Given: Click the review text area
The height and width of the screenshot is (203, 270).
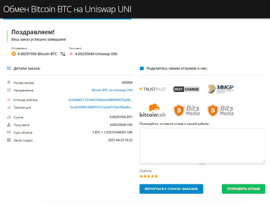Looking at the screenshot, I should coord(202,146).
